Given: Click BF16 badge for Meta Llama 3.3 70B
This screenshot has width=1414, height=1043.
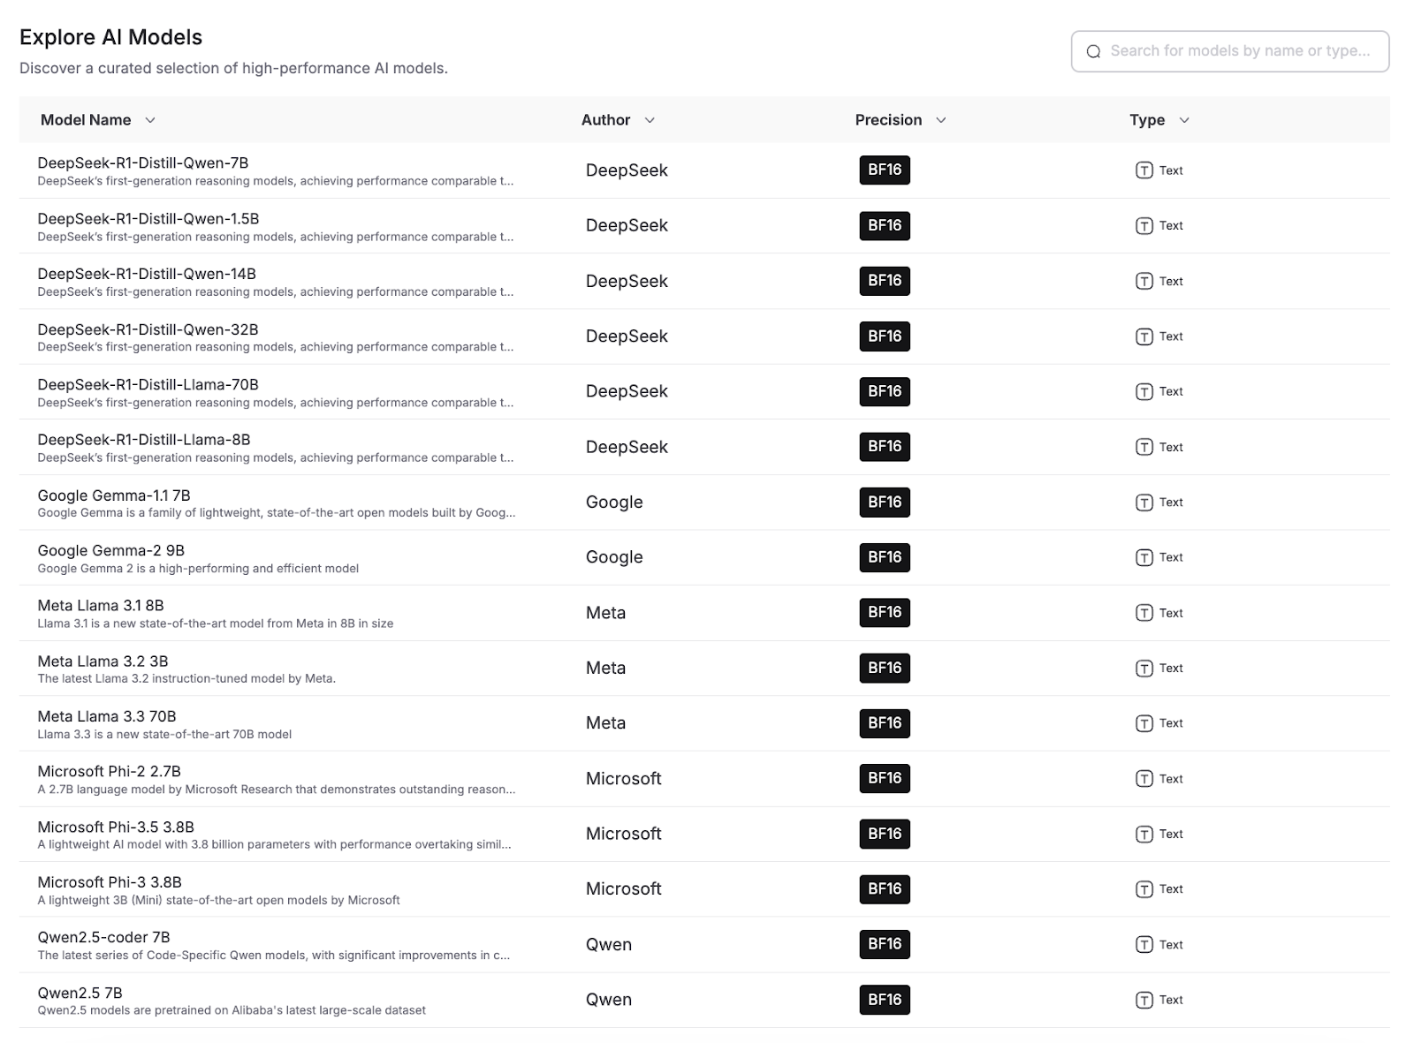Looking at the screenshot, I should coord(885,722).
